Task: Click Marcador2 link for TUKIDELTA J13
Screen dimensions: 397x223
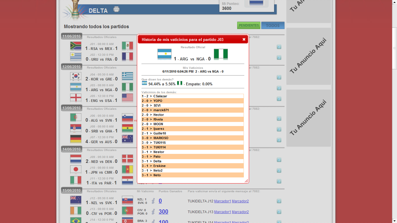Action: pyautogui.click(x=240, y=212)
